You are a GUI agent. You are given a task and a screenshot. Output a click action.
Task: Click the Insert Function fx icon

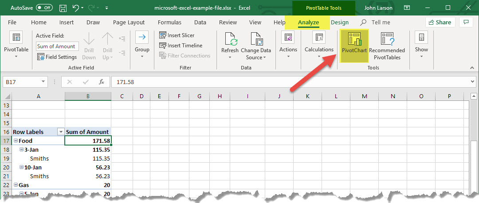(102, 82)
